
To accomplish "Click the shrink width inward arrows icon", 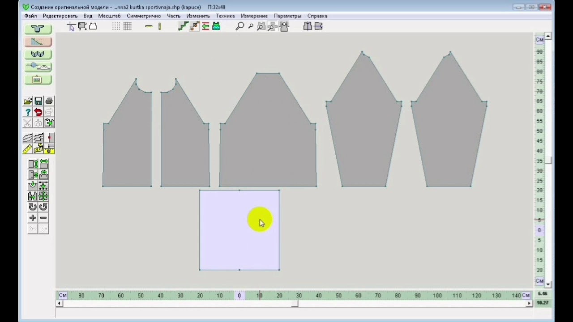I will 43,175.
